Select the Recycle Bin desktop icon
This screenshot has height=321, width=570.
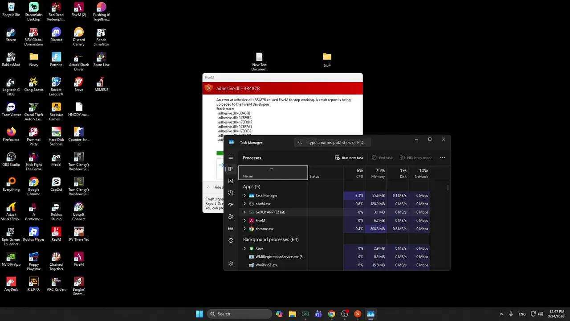tap(11, 10)
